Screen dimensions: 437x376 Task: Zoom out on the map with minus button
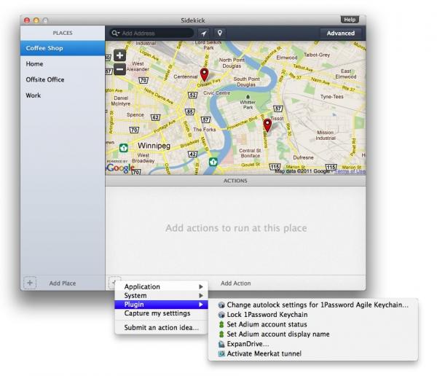click(x=120, y=69)
